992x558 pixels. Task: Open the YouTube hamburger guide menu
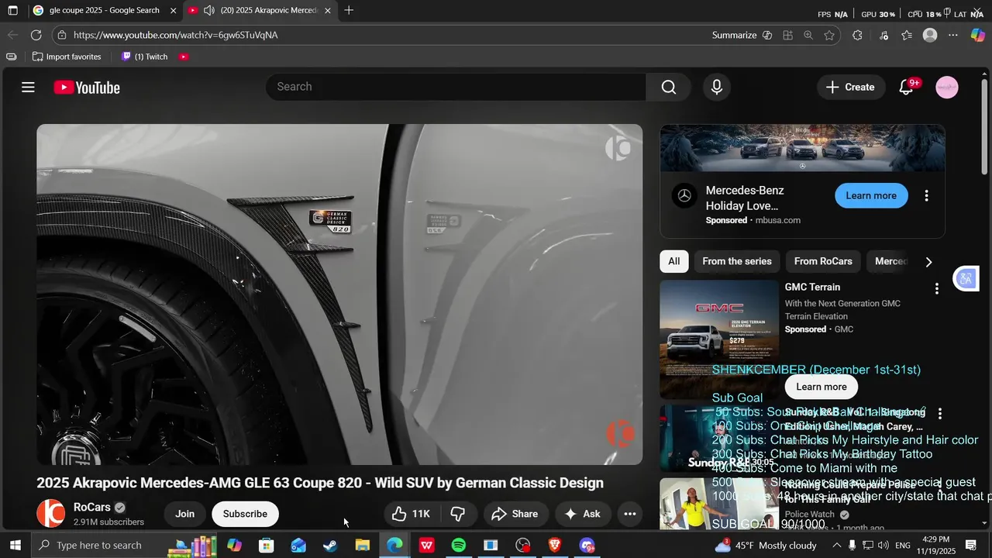point(28,88)
